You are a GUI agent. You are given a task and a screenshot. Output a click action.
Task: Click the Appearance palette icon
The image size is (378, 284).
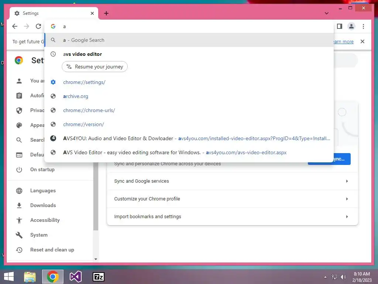click(x=19, y=125)
